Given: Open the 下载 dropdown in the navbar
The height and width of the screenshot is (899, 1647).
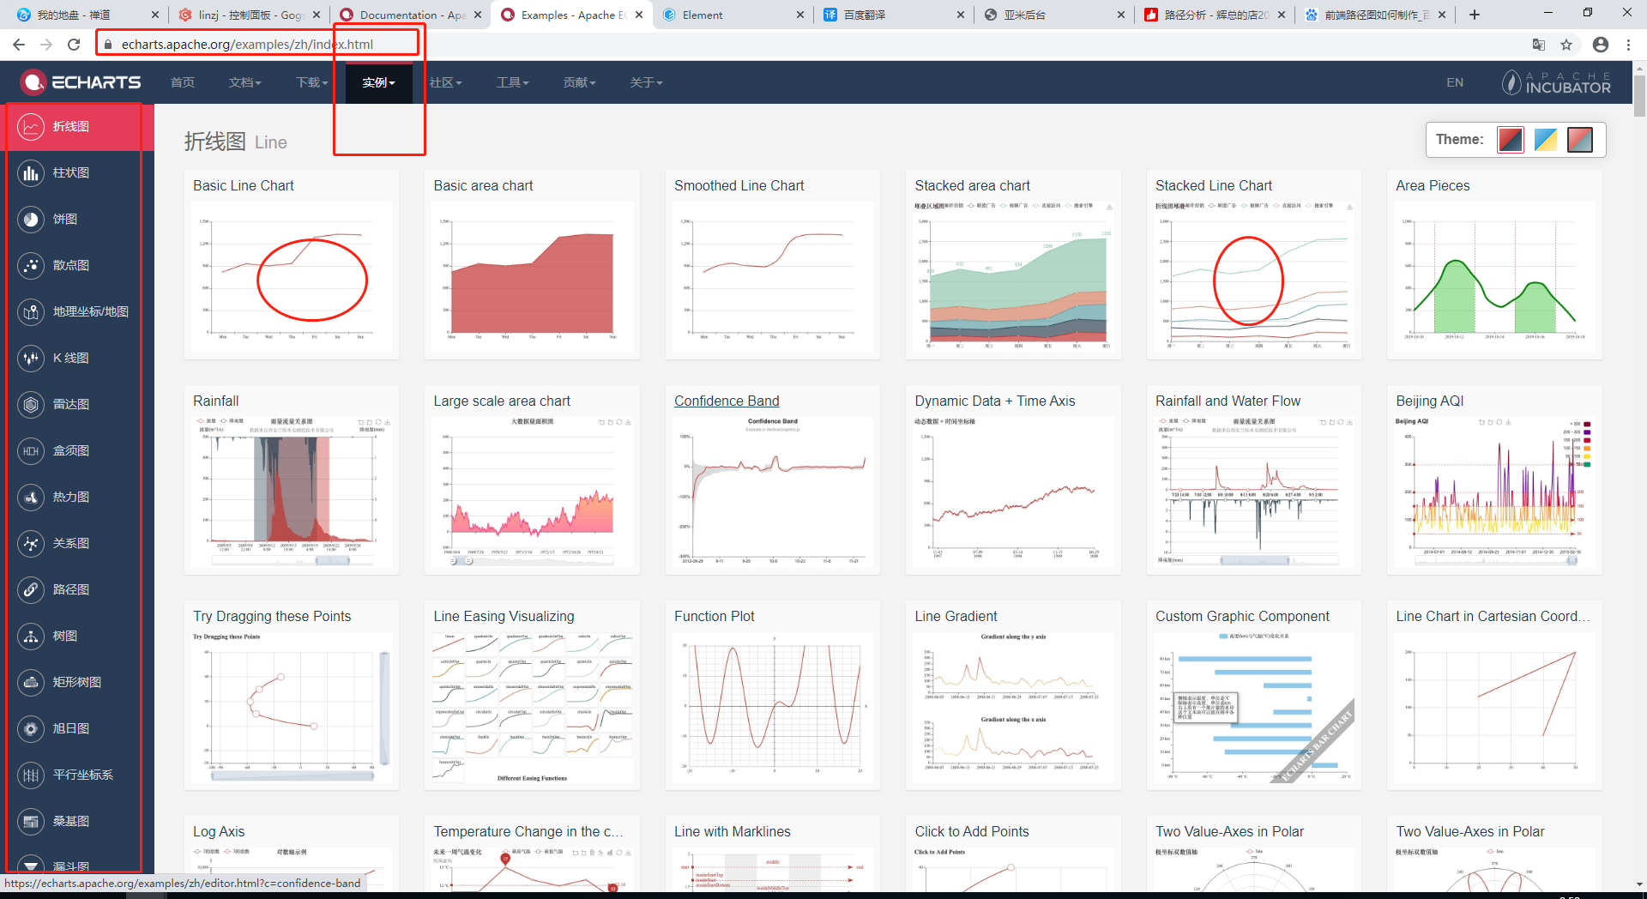Looking at the screenshot, I should (311, 82).
